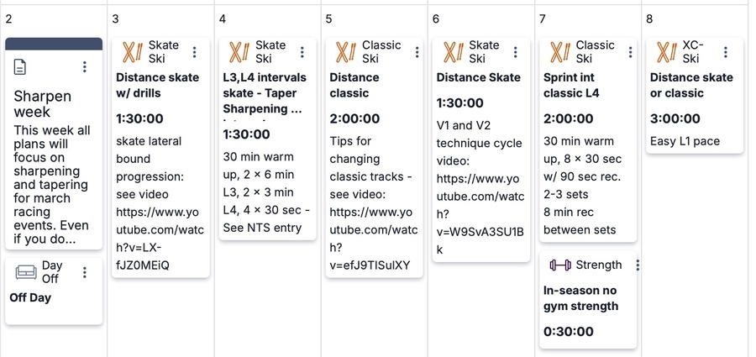Click the ski icon on Sprint int classic workout
756x357 pixels.
click(560, 52)
